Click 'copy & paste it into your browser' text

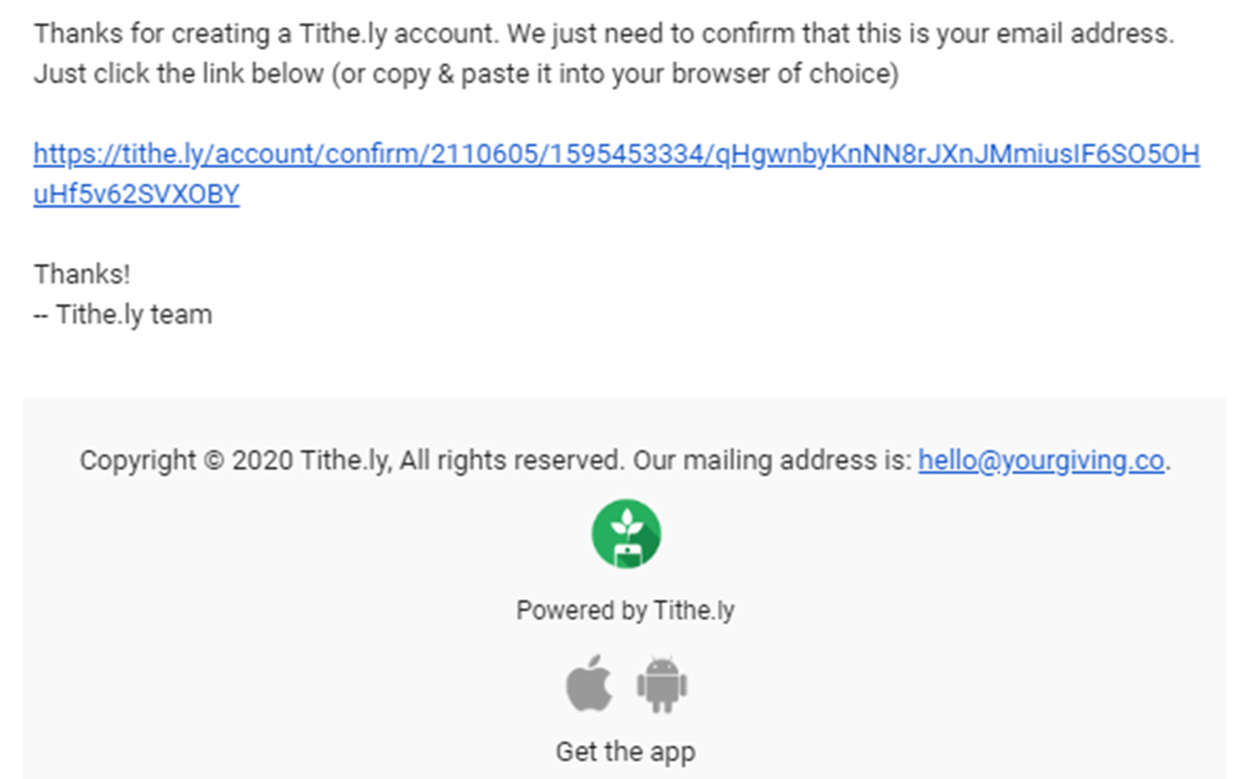point(572,74)
